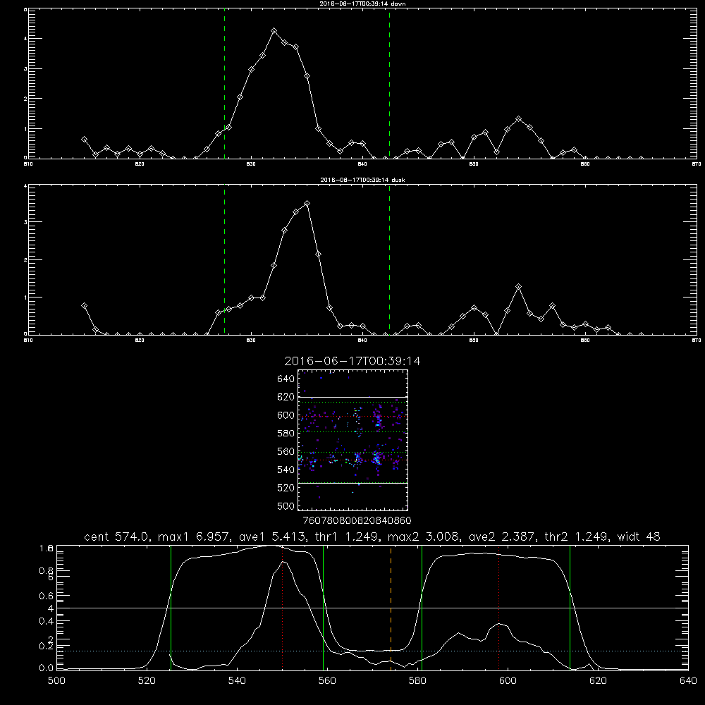The height and width of the screenshot is (705, 705).
Task: Click the lower red dotted line in the heat map
Action: click(352, 460)
